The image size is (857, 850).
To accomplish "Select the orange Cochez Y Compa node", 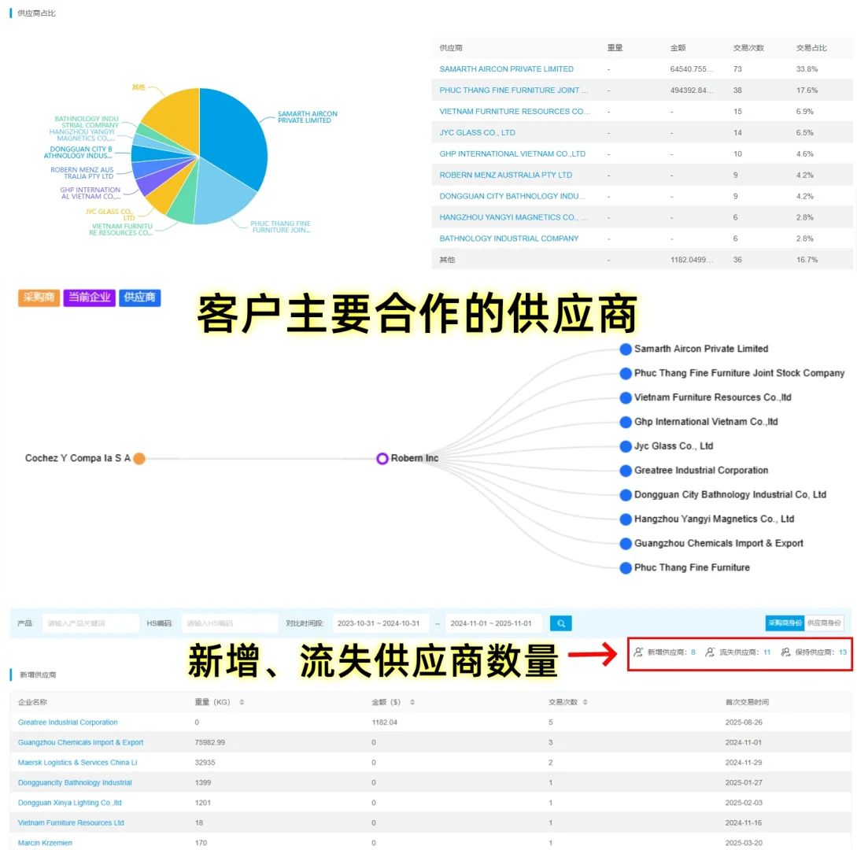I will 139,458.
